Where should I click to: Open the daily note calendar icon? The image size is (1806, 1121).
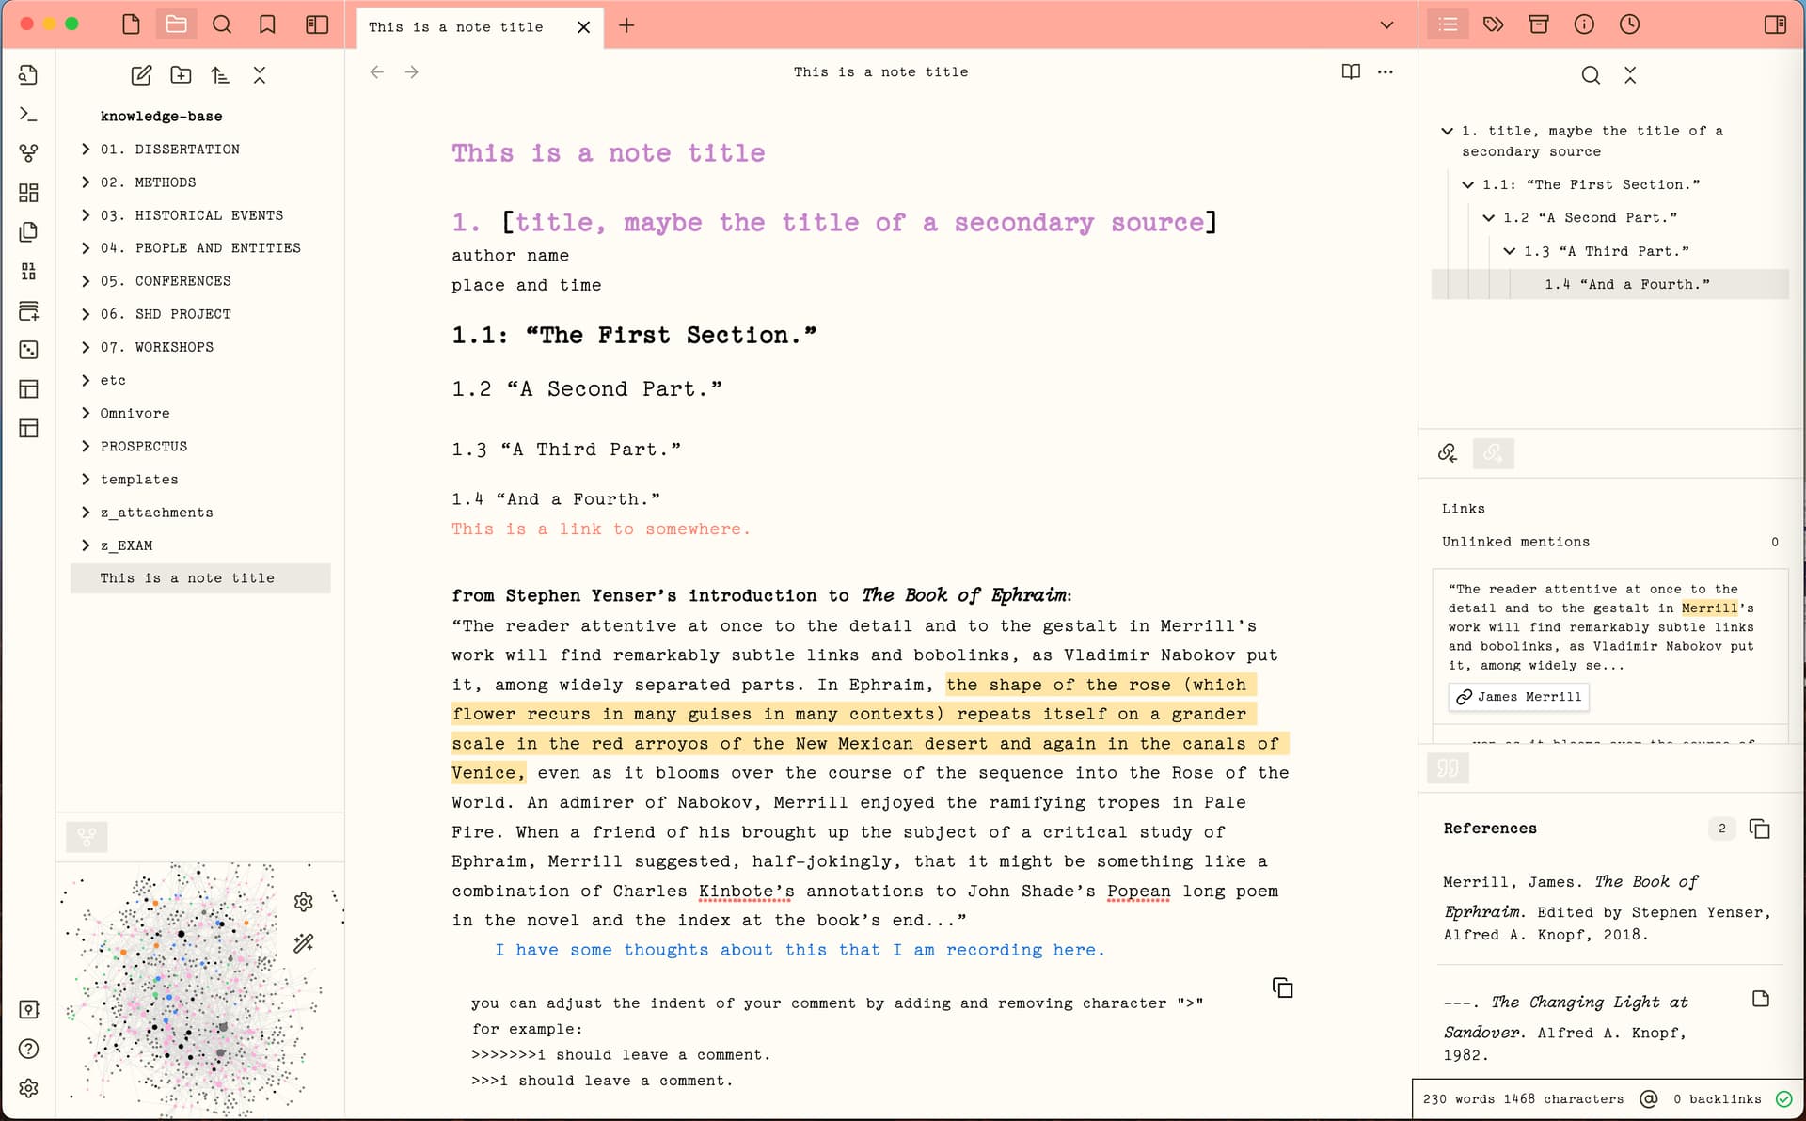28,311
